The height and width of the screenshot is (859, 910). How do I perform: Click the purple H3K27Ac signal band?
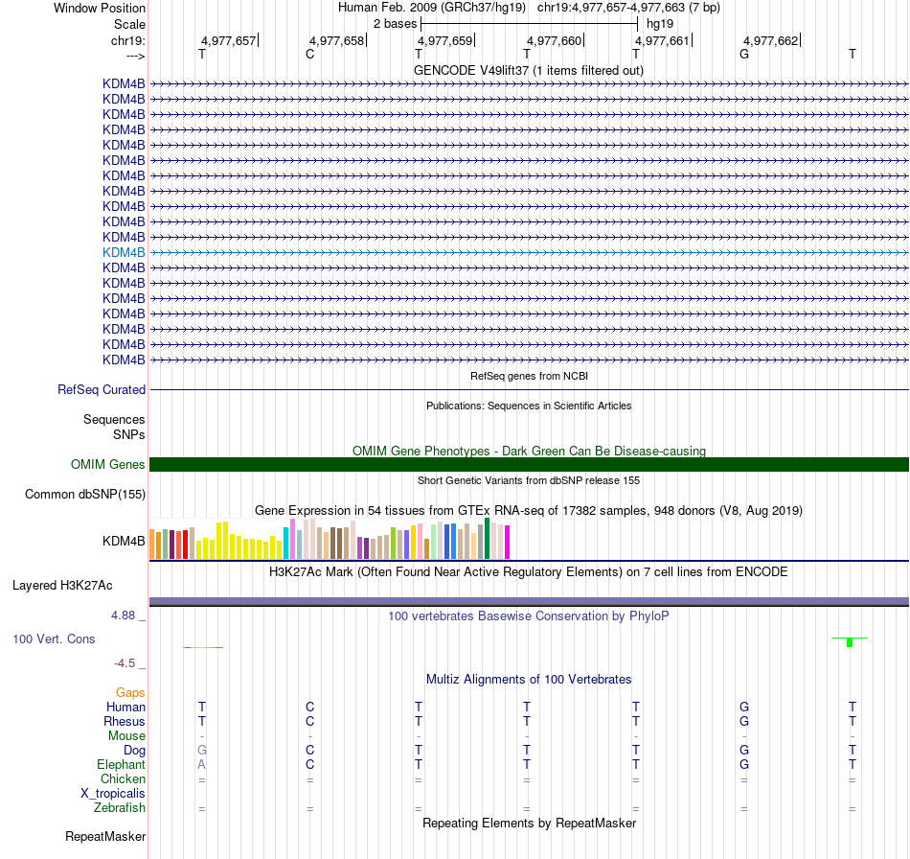(529, 601)
